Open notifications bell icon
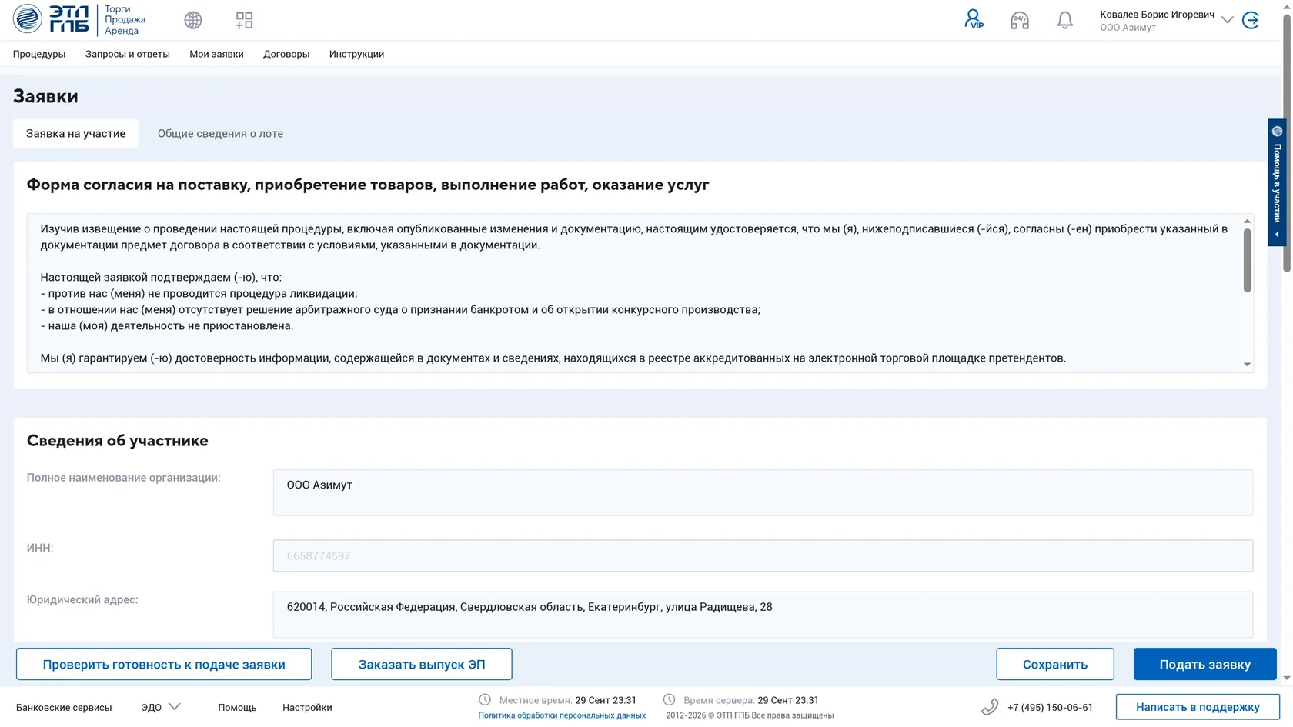The image size is (1293, 727). [1064, 20]
